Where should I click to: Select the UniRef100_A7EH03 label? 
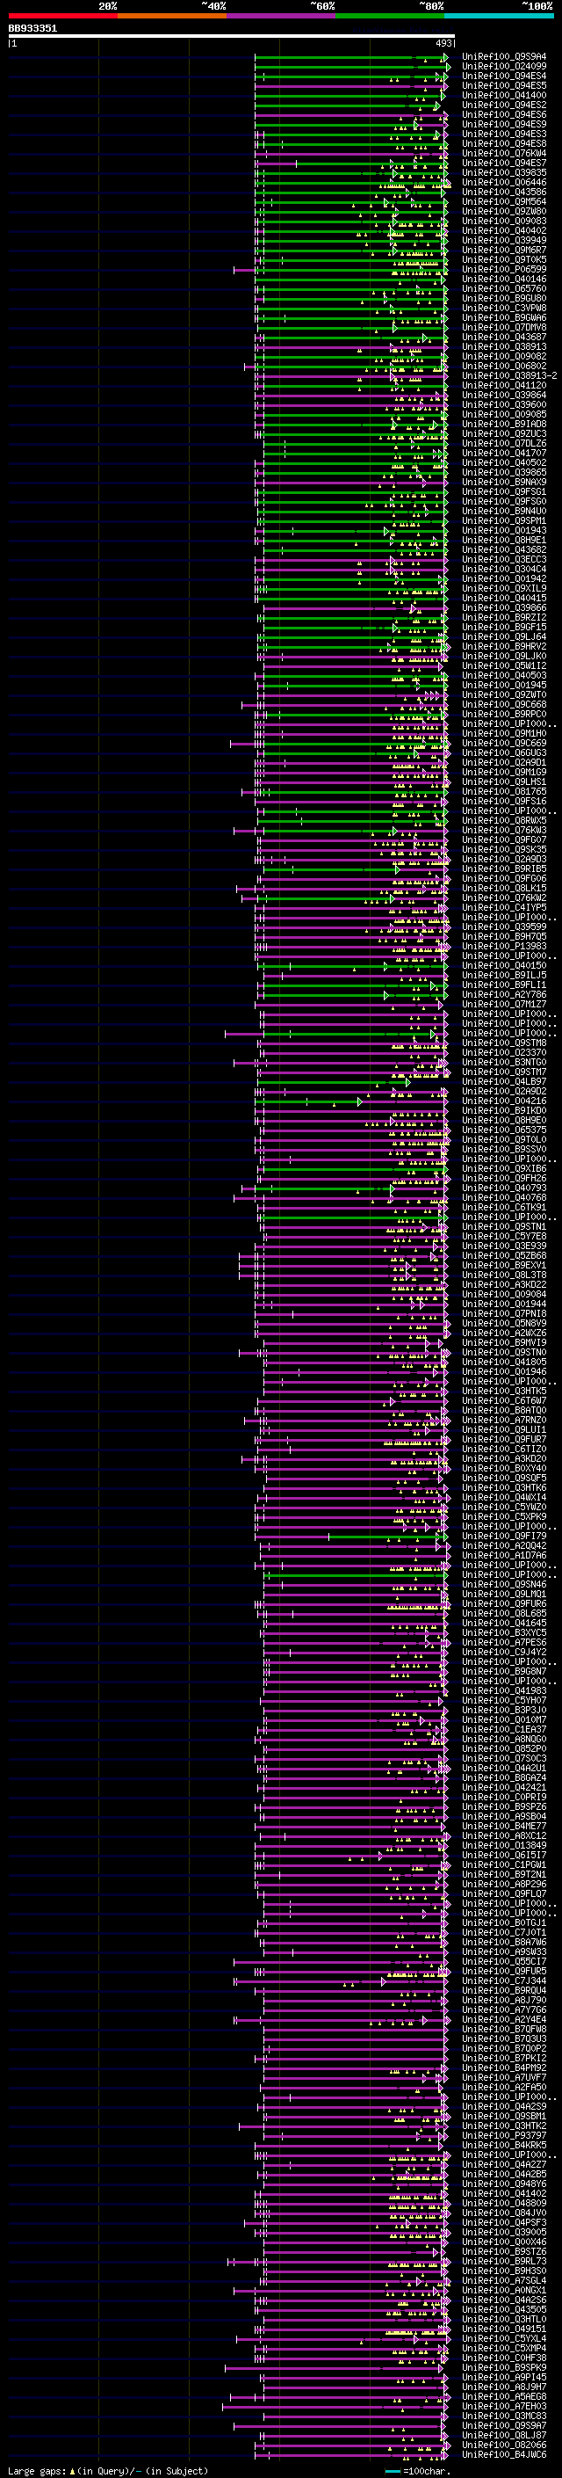[x=504, y=2406]
